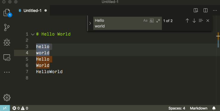Click the remote window indicator in status bar
Screen dimensions: 220x111
tap(5, 108)
